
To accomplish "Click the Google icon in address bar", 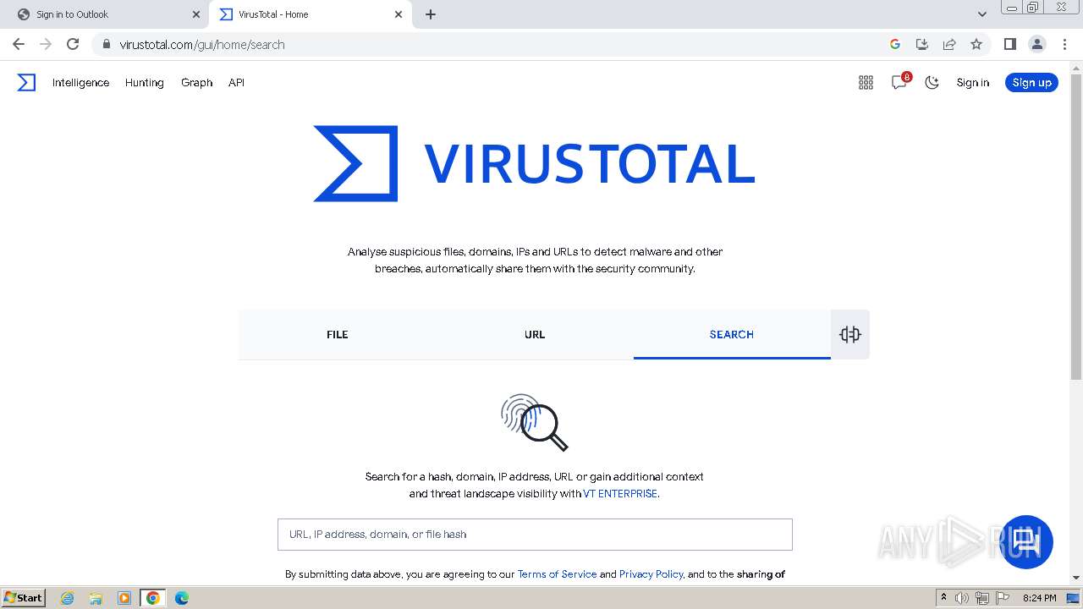I will (x=895, y=44).
